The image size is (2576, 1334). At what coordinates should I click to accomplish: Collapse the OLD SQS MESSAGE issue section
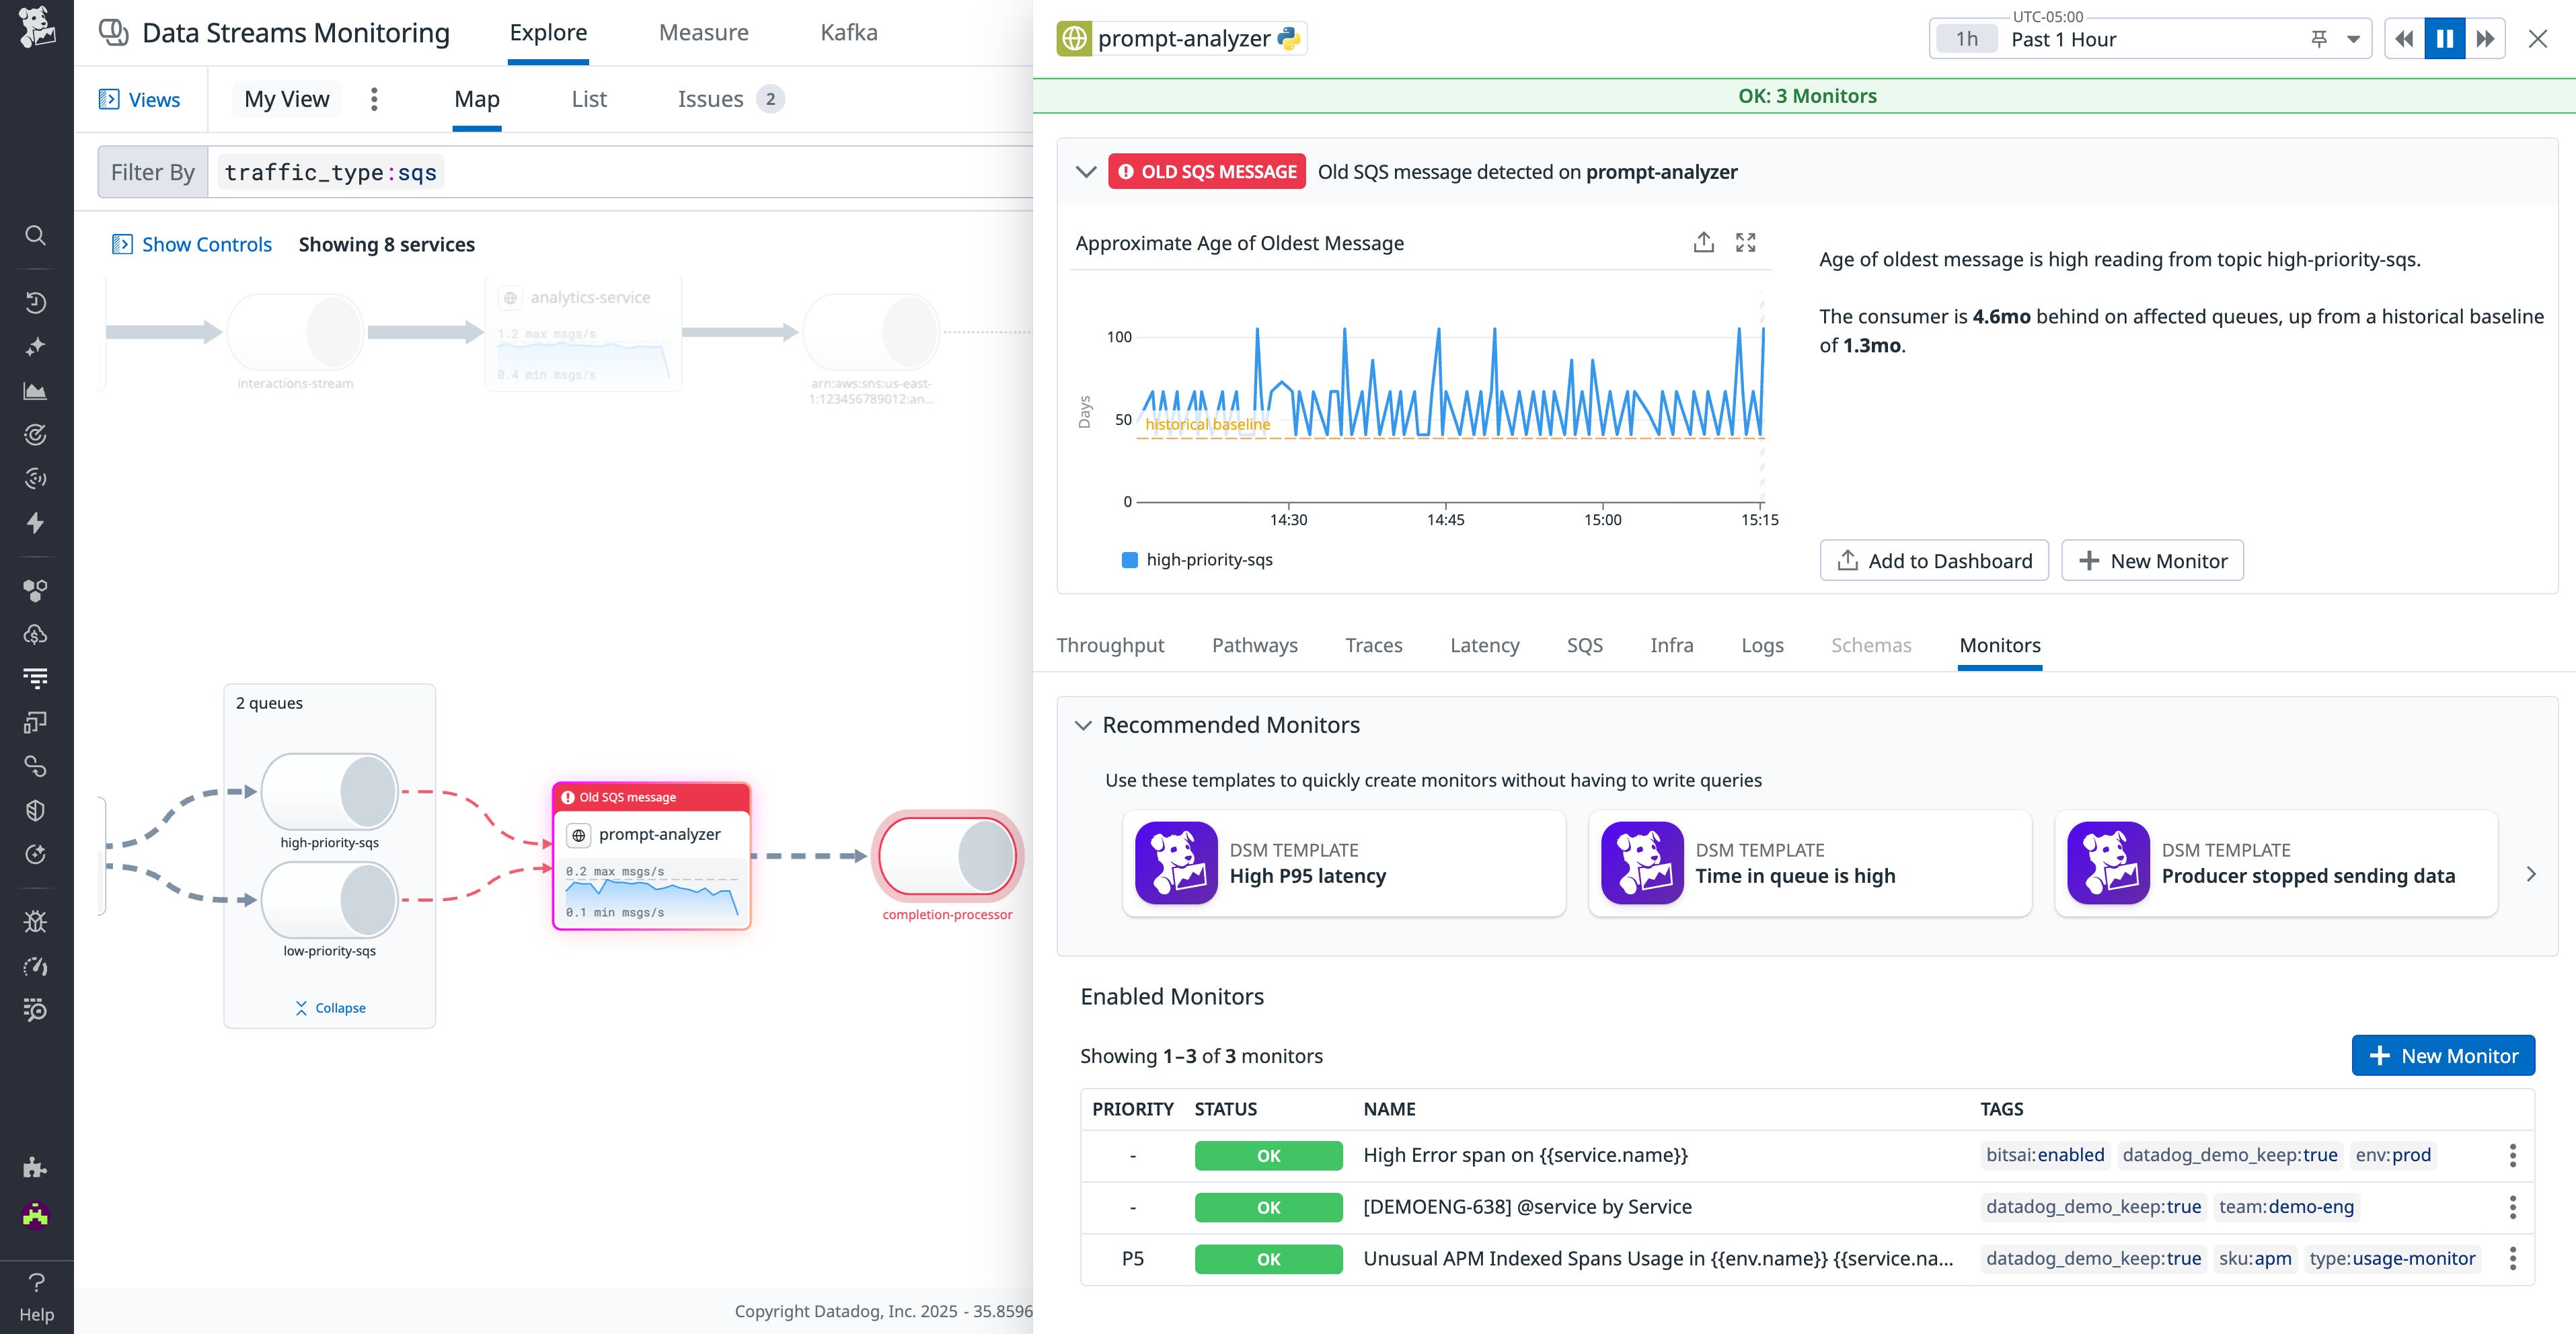[x=1086, y=172]
